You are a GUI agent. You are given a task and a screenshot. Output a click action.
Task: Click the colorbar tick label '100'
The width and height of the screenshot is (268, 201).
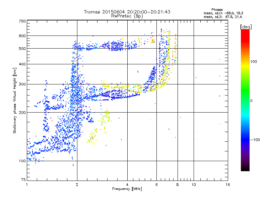[254, 62]
